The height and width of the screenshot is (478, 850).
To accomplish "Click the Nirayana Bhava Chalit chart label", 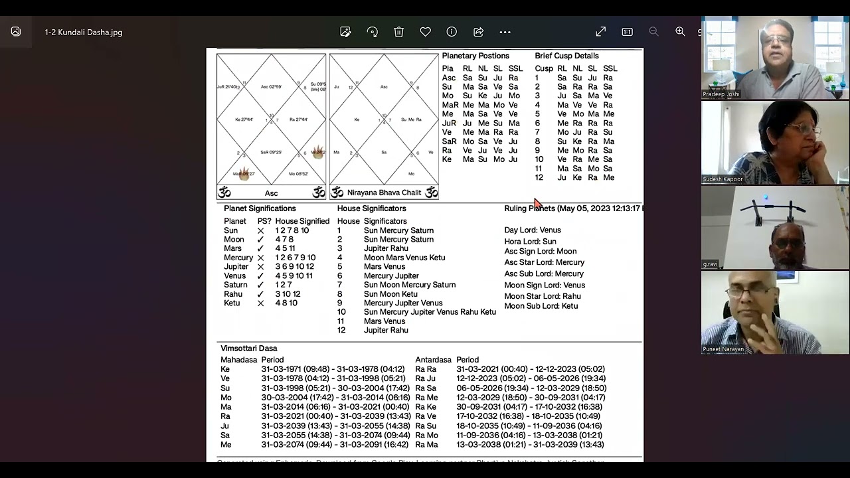I will tap(384, 193).
